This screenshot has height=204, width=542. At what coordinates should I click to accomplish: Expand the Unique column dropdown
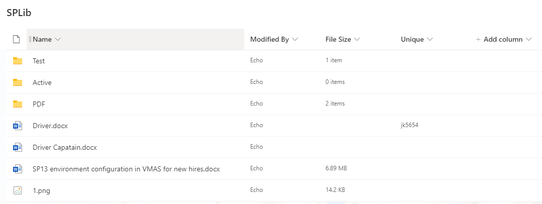pos(430,39)
